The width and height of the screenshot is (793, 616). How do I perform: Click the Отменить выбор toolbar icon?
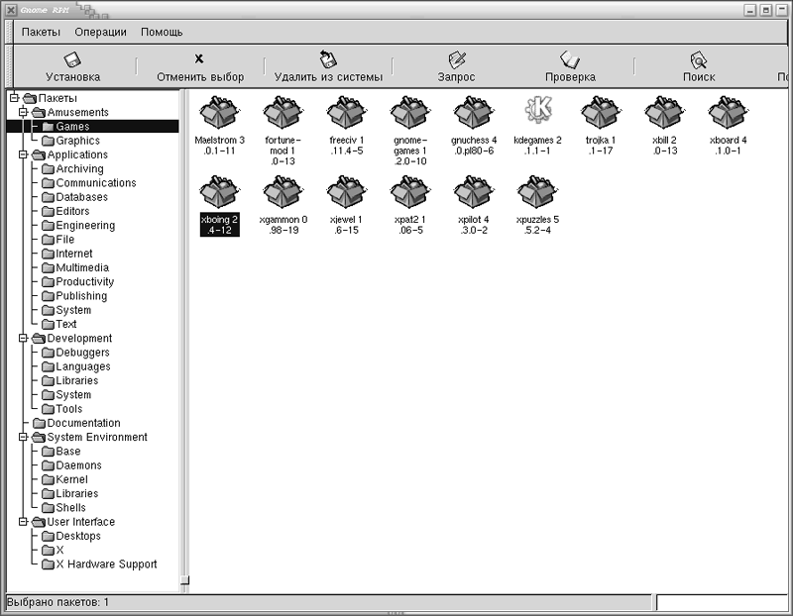click(199, 59)
